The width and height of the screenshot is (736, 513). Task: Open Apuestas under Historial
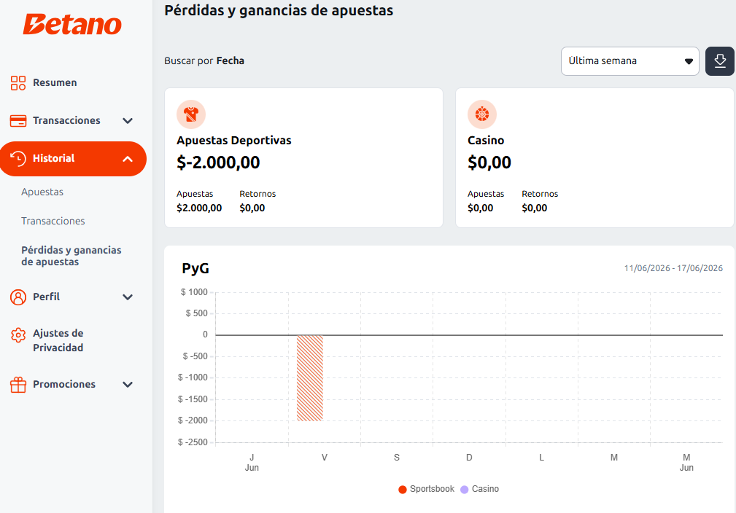(42, 192)
